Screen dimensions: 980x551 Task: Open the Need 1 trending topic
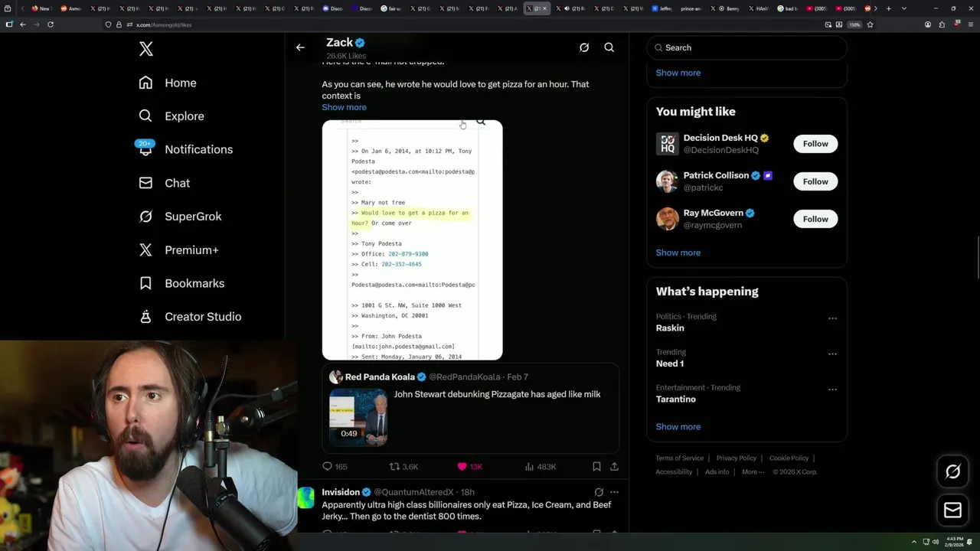pyautogui.click(x=670, y=364)
